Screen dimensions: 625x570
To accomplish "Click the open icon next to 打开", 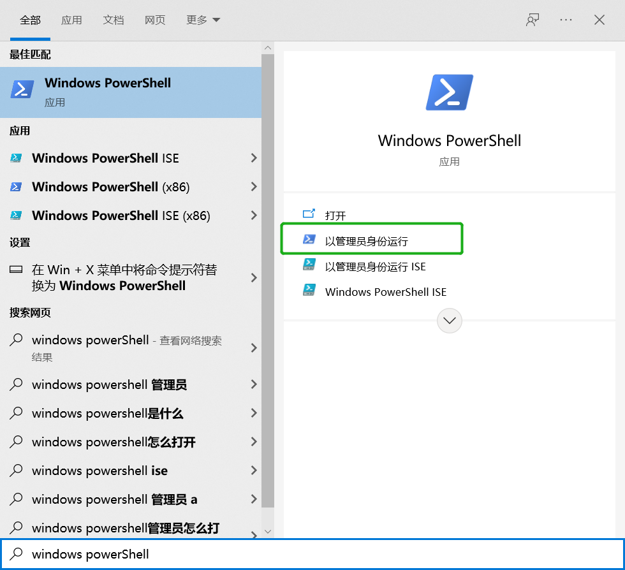I will tap(309, 214).
